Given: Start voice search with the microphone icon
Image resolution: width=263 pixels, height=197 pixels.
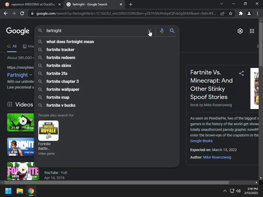Looking at the screenshot, I should coord(162,31).
